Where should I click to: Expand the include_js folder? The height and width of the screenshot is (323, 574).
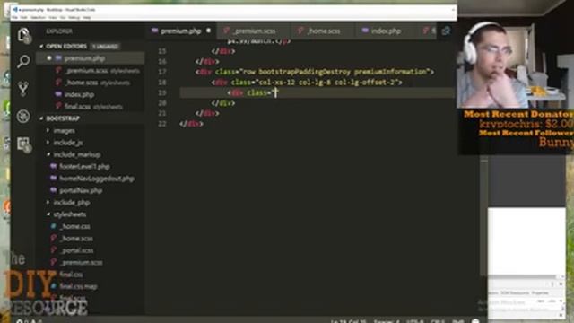[68, 143]
